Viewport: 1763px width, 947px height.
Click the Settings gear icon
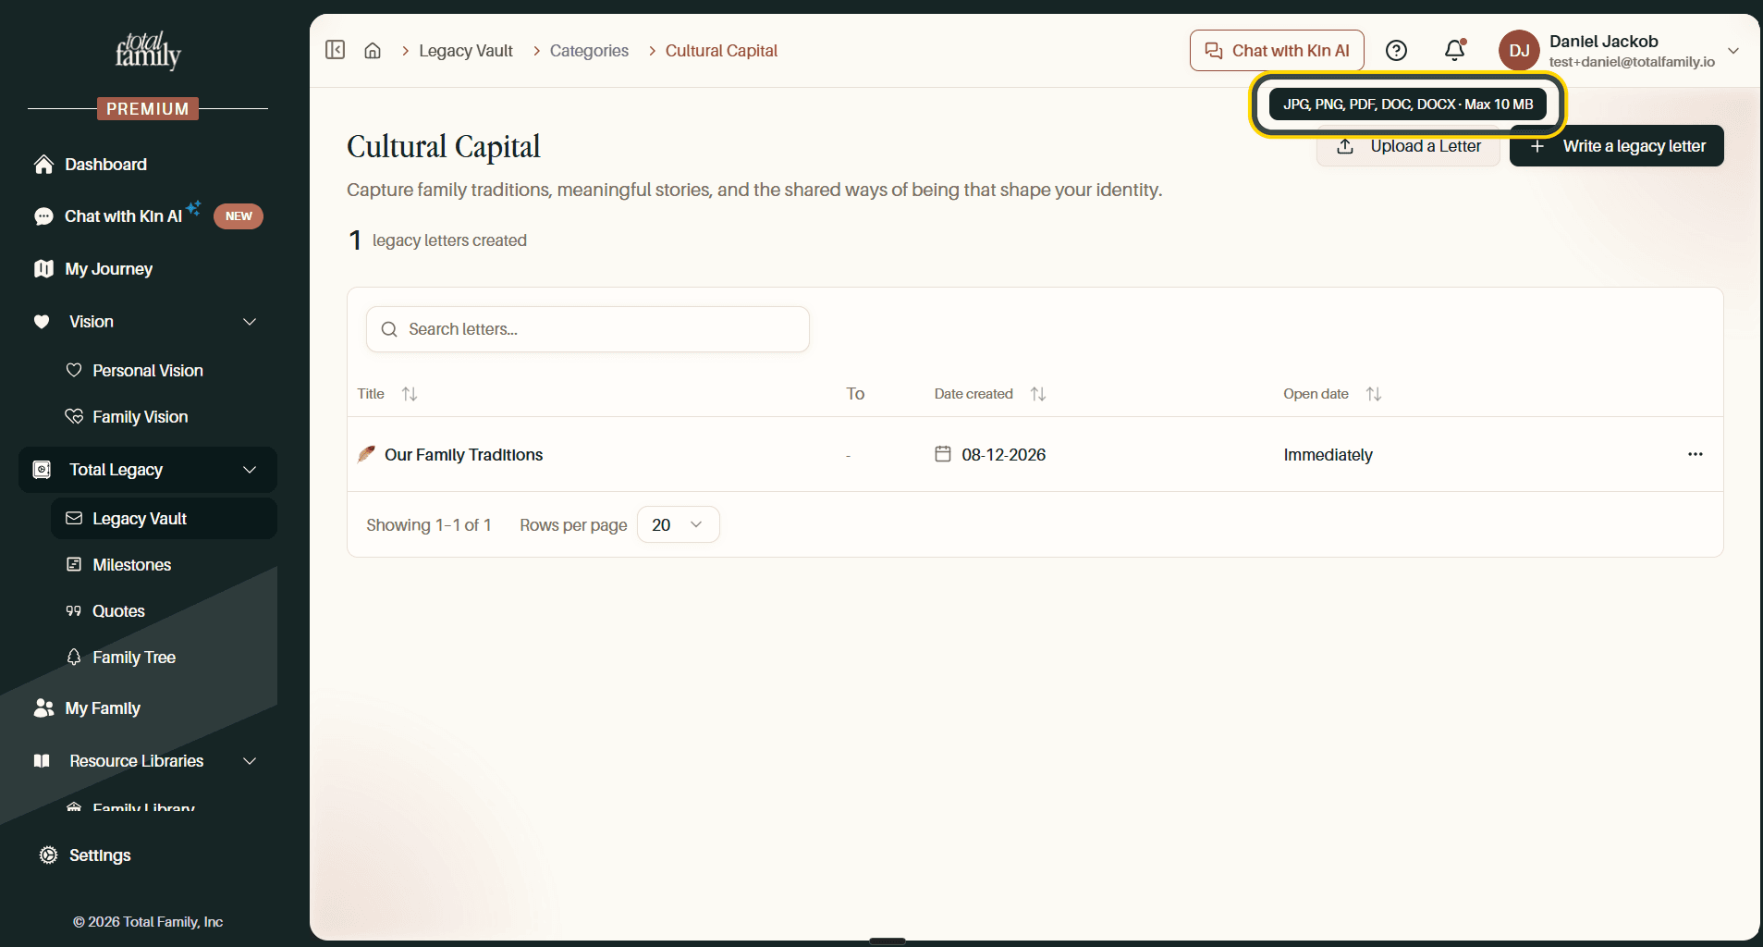48,855
